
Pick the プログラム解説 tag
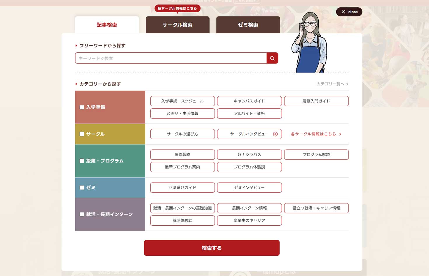tap(316, 155)
